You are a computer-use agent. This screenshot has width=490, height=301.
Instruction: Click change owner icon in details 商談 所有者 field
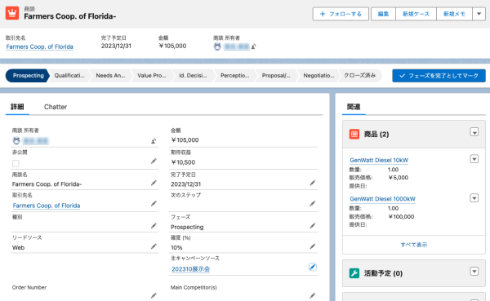pyautogui.click(x=154, y=141)
